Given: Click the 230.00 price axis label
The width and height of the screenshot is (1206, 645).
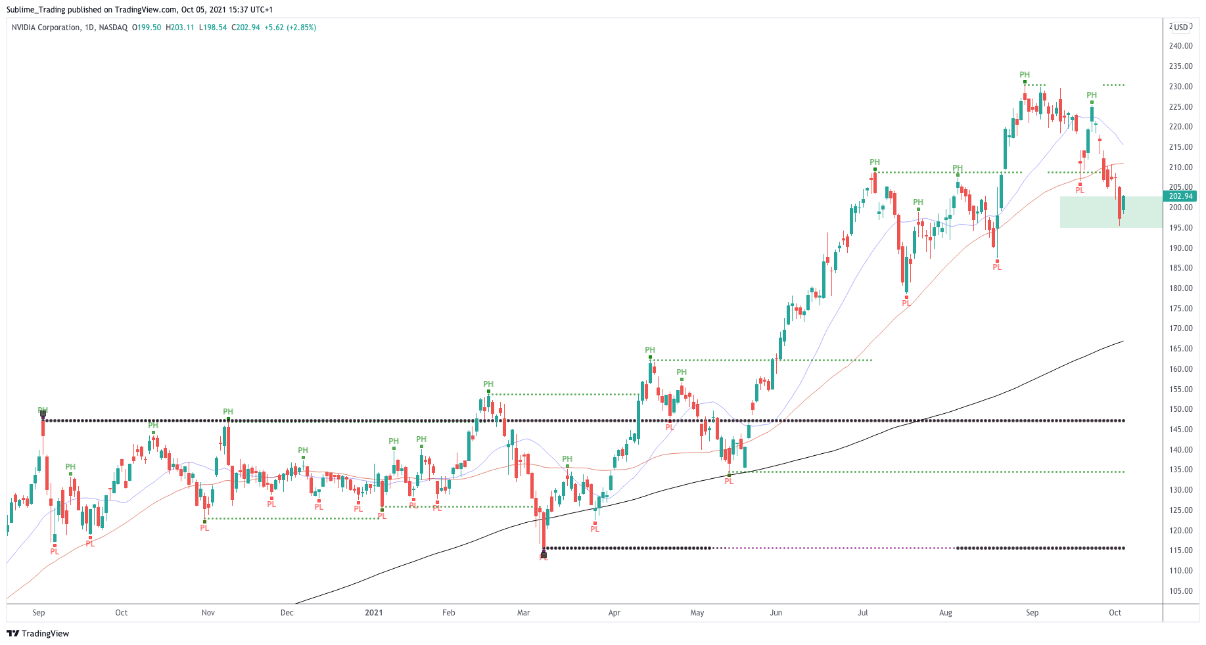Looking at the screenshot, I should 1180,87.
